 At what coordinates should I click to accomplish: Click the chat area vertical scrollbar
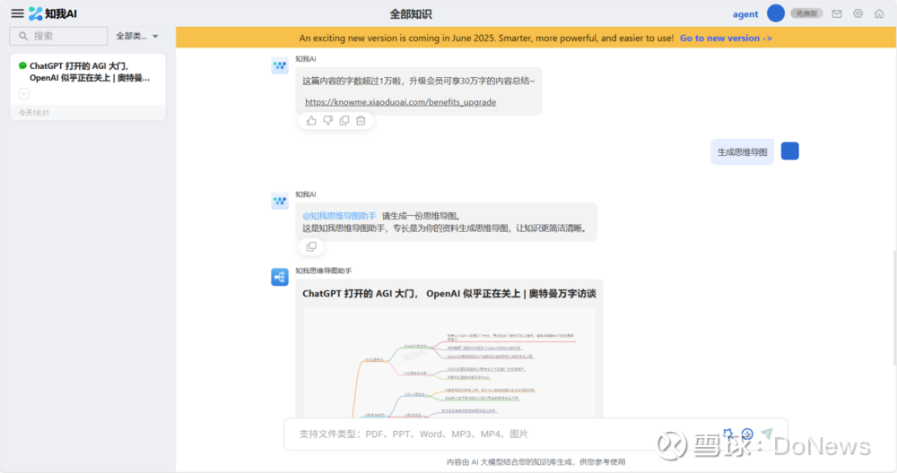[893, 308]
